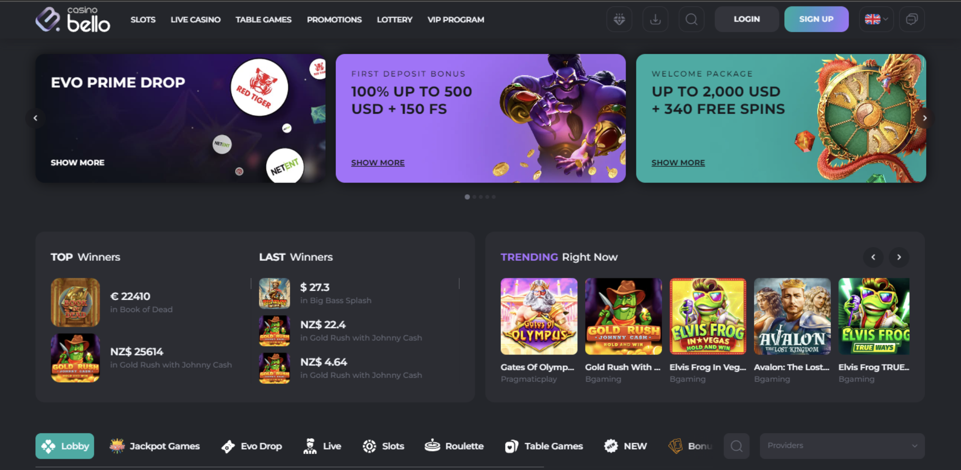Click the Sign Up button
The image size is (961, 470).
[x=816, y=19]
